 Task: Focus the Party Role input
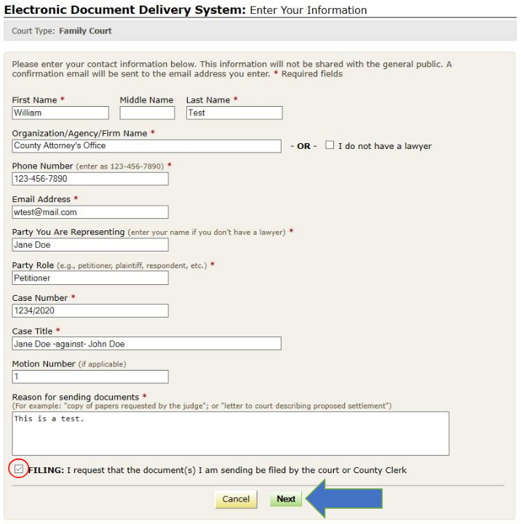pyautogui.click(x=90, y=278)
